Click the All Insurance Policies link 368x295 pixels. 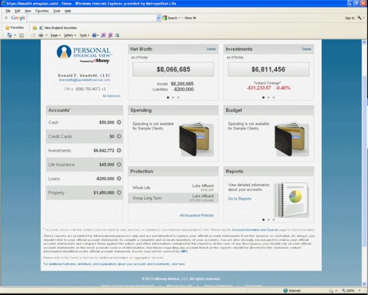(196, 215)
